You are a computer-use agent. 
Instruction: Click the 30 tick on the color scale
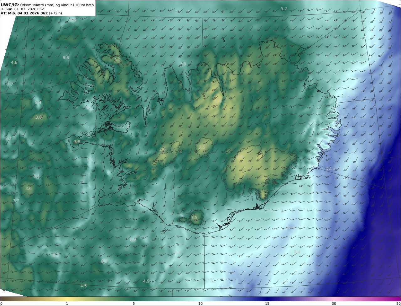[x=334, y=303]
